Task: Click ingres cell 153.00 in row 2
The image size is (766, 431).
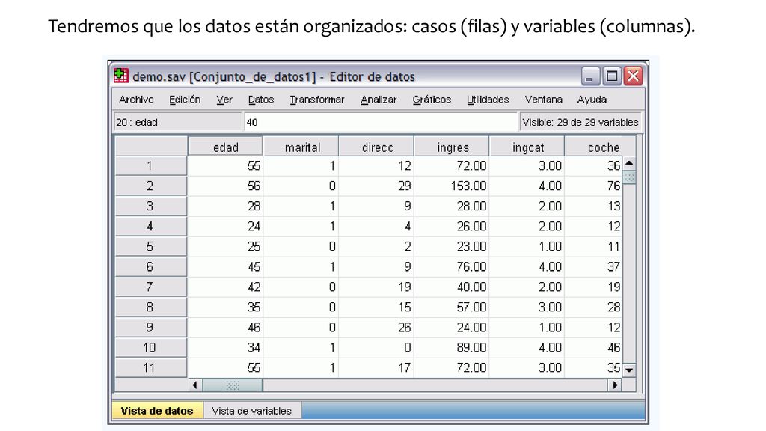Action: [x=451, y=186]
